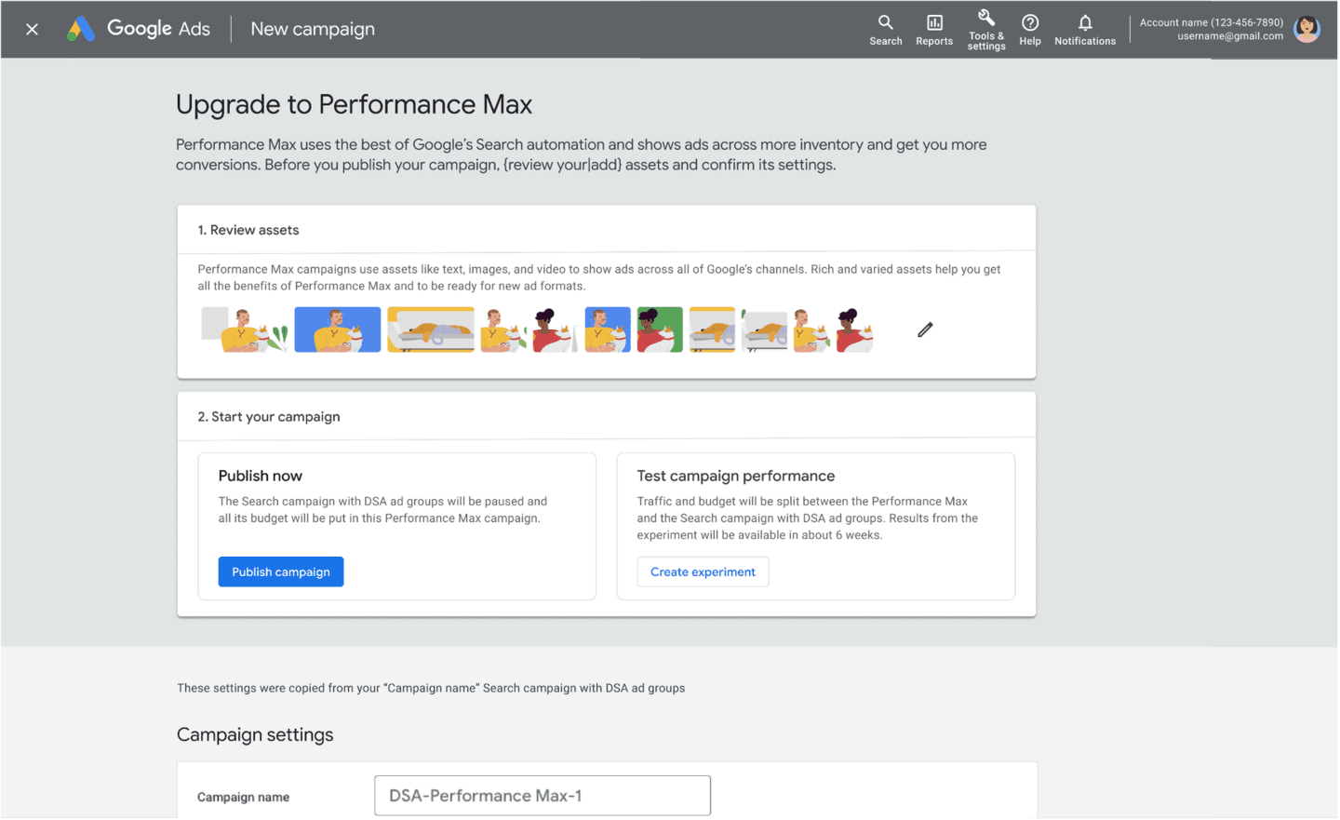Select the unframed dog on gray bed asset

click(764, 329)
